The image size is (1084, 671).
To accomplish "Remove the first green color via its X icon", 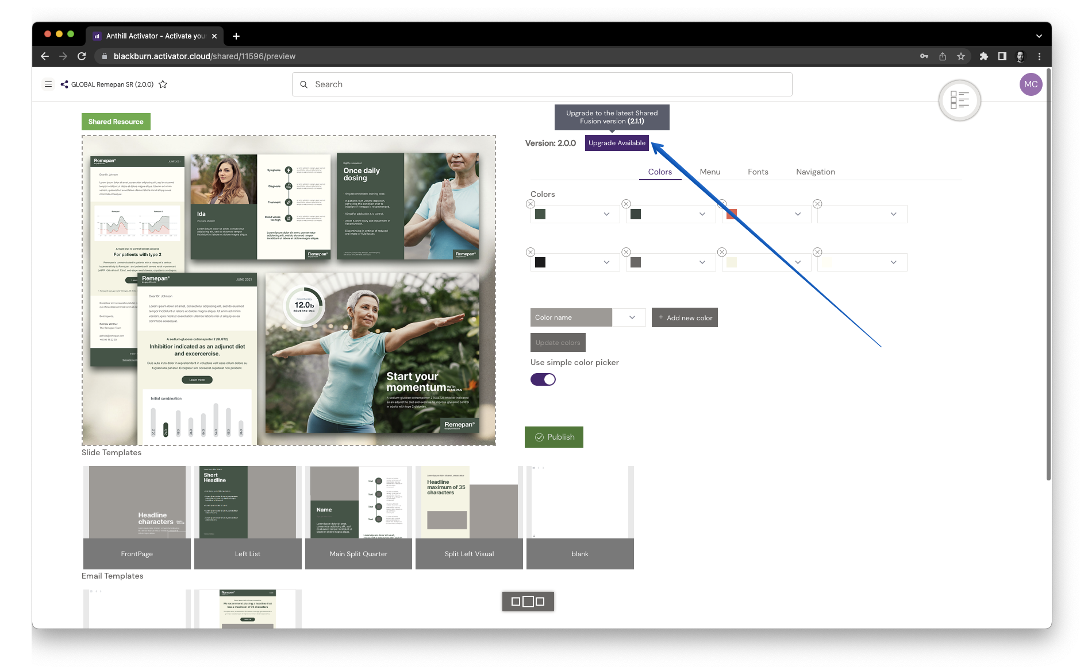I will 530,204.
